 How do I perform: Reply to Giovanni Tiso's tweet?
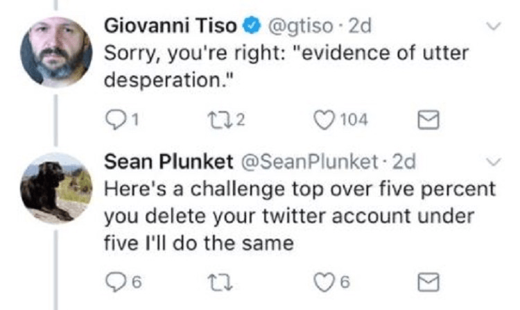pos(112,119)
